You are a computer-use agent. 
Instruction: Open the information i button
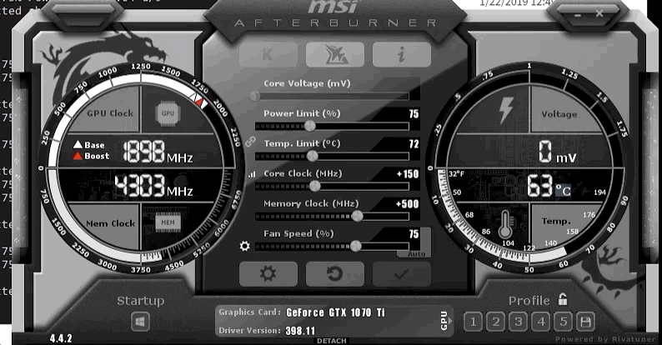402,54
